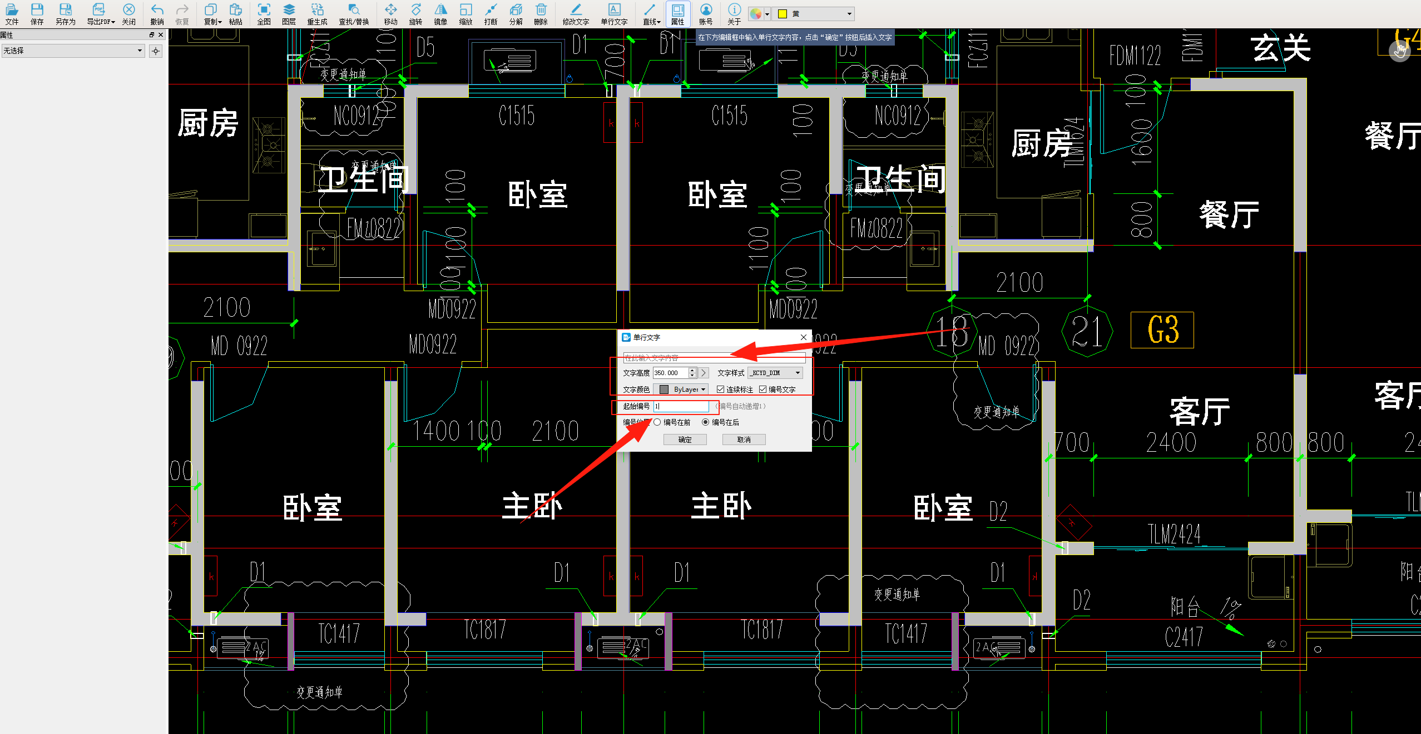Click the 重生成 (Regenerate) icon
Viewport: 1421px width, 734px height.
click(317, 14)
